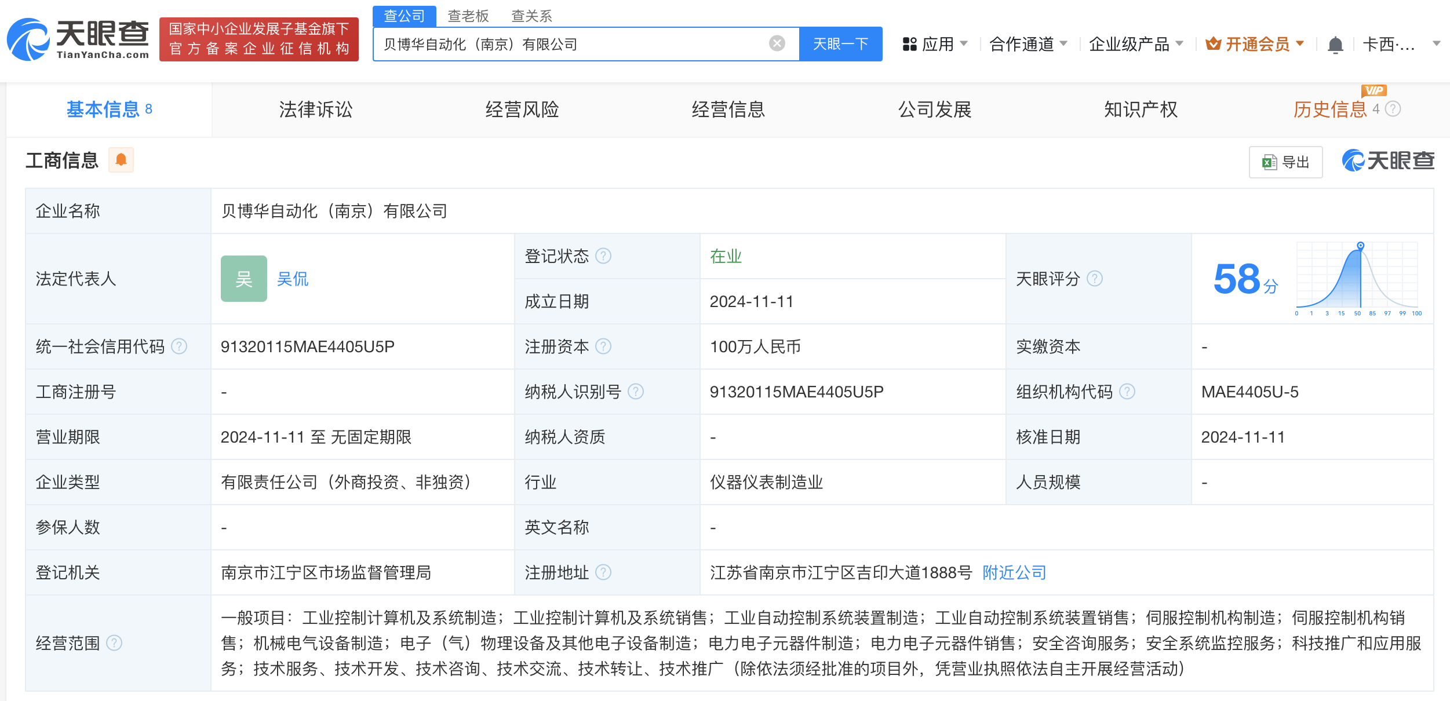Open the 附近公司 link
The image size is (1450, 701).
1014,572
